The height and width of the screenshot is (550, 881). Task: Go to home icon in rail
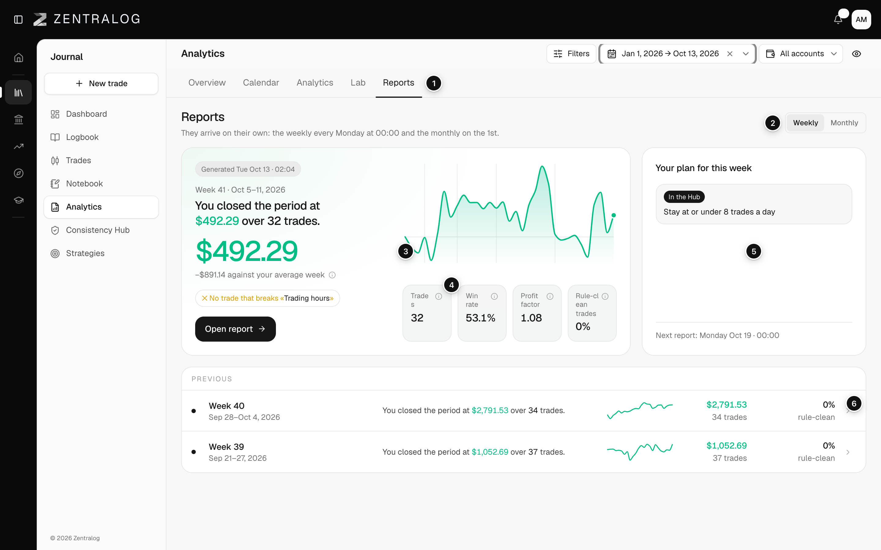click(x=19, y=57)
